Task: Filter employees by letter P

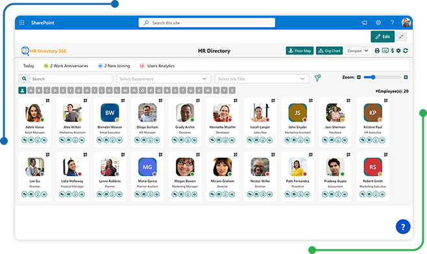Action: [151, 90]
